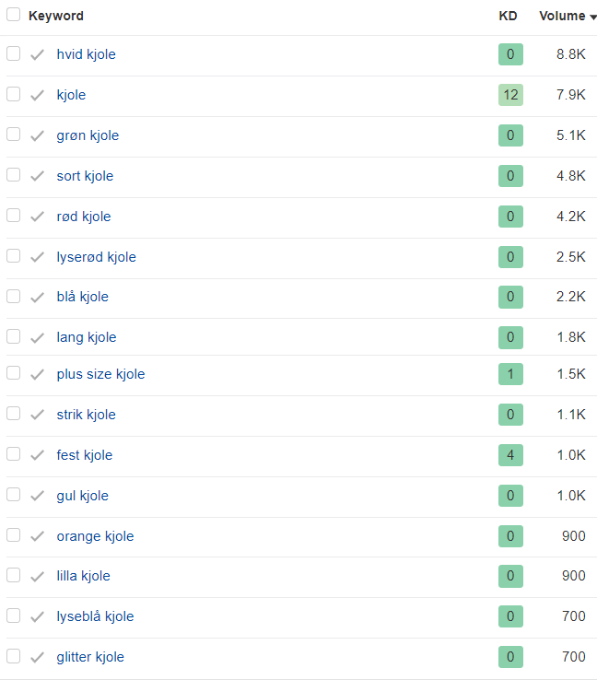This screenshot has height=680, width=597.
Task: Click the checkmark icon next to strik kjole
Action: click(x=37, y=415)
